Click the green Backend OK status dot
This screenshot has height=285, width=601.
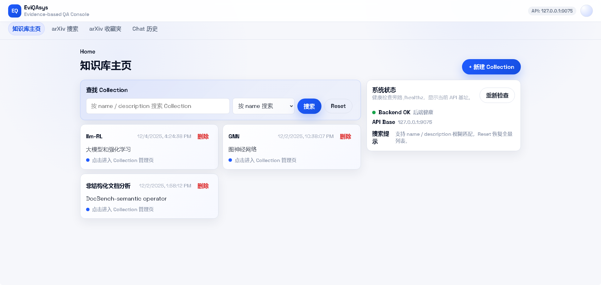[x=374, y=112]
